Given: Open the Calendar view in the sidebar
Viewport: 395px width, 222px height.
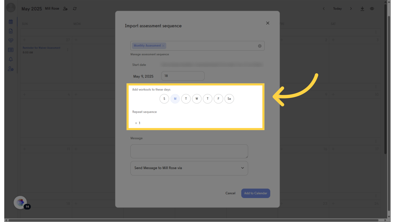Looking at the screenshot, I should (x=11, y=21).
